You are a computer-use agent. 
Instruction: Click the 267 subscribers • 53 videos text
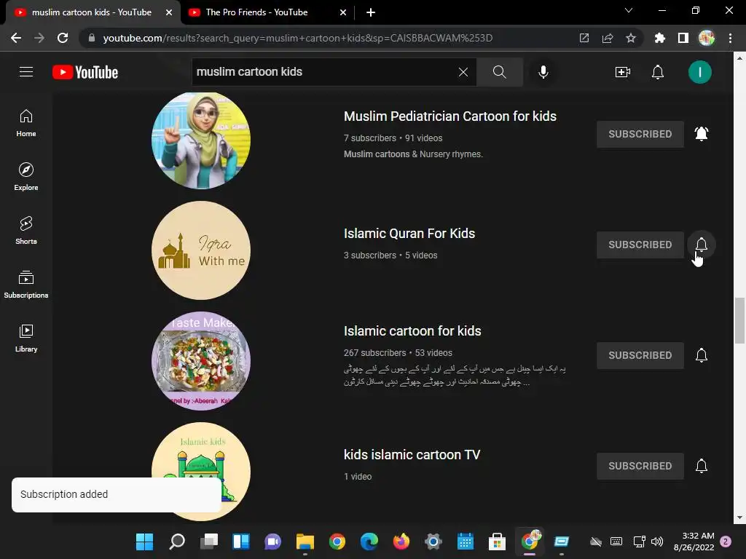point(398,353)
